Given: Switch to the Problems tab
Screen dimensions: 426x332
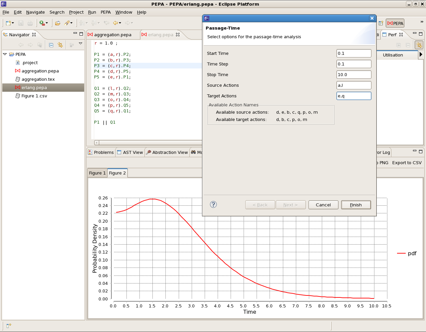Looking at the screenshot, I should click(x=101, y=153).
